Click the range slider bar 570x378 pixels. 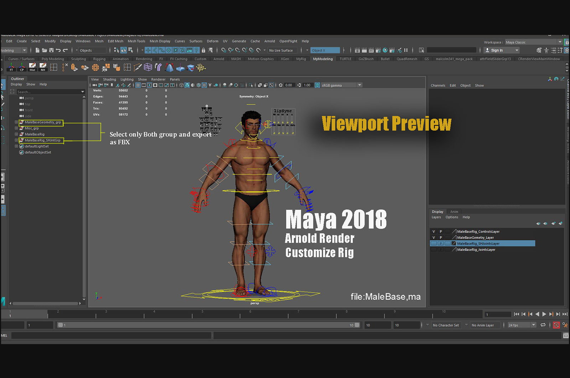point(209,325)
